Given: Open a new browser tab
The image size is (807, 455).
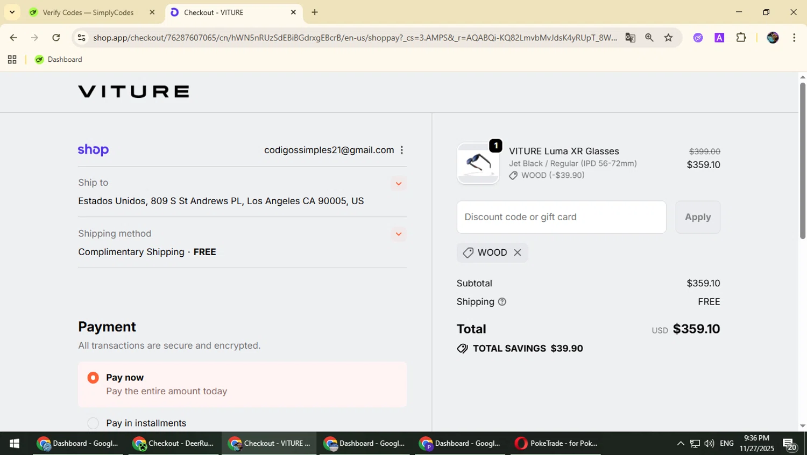Looking at the screenshot, I should tap(315, 12).
